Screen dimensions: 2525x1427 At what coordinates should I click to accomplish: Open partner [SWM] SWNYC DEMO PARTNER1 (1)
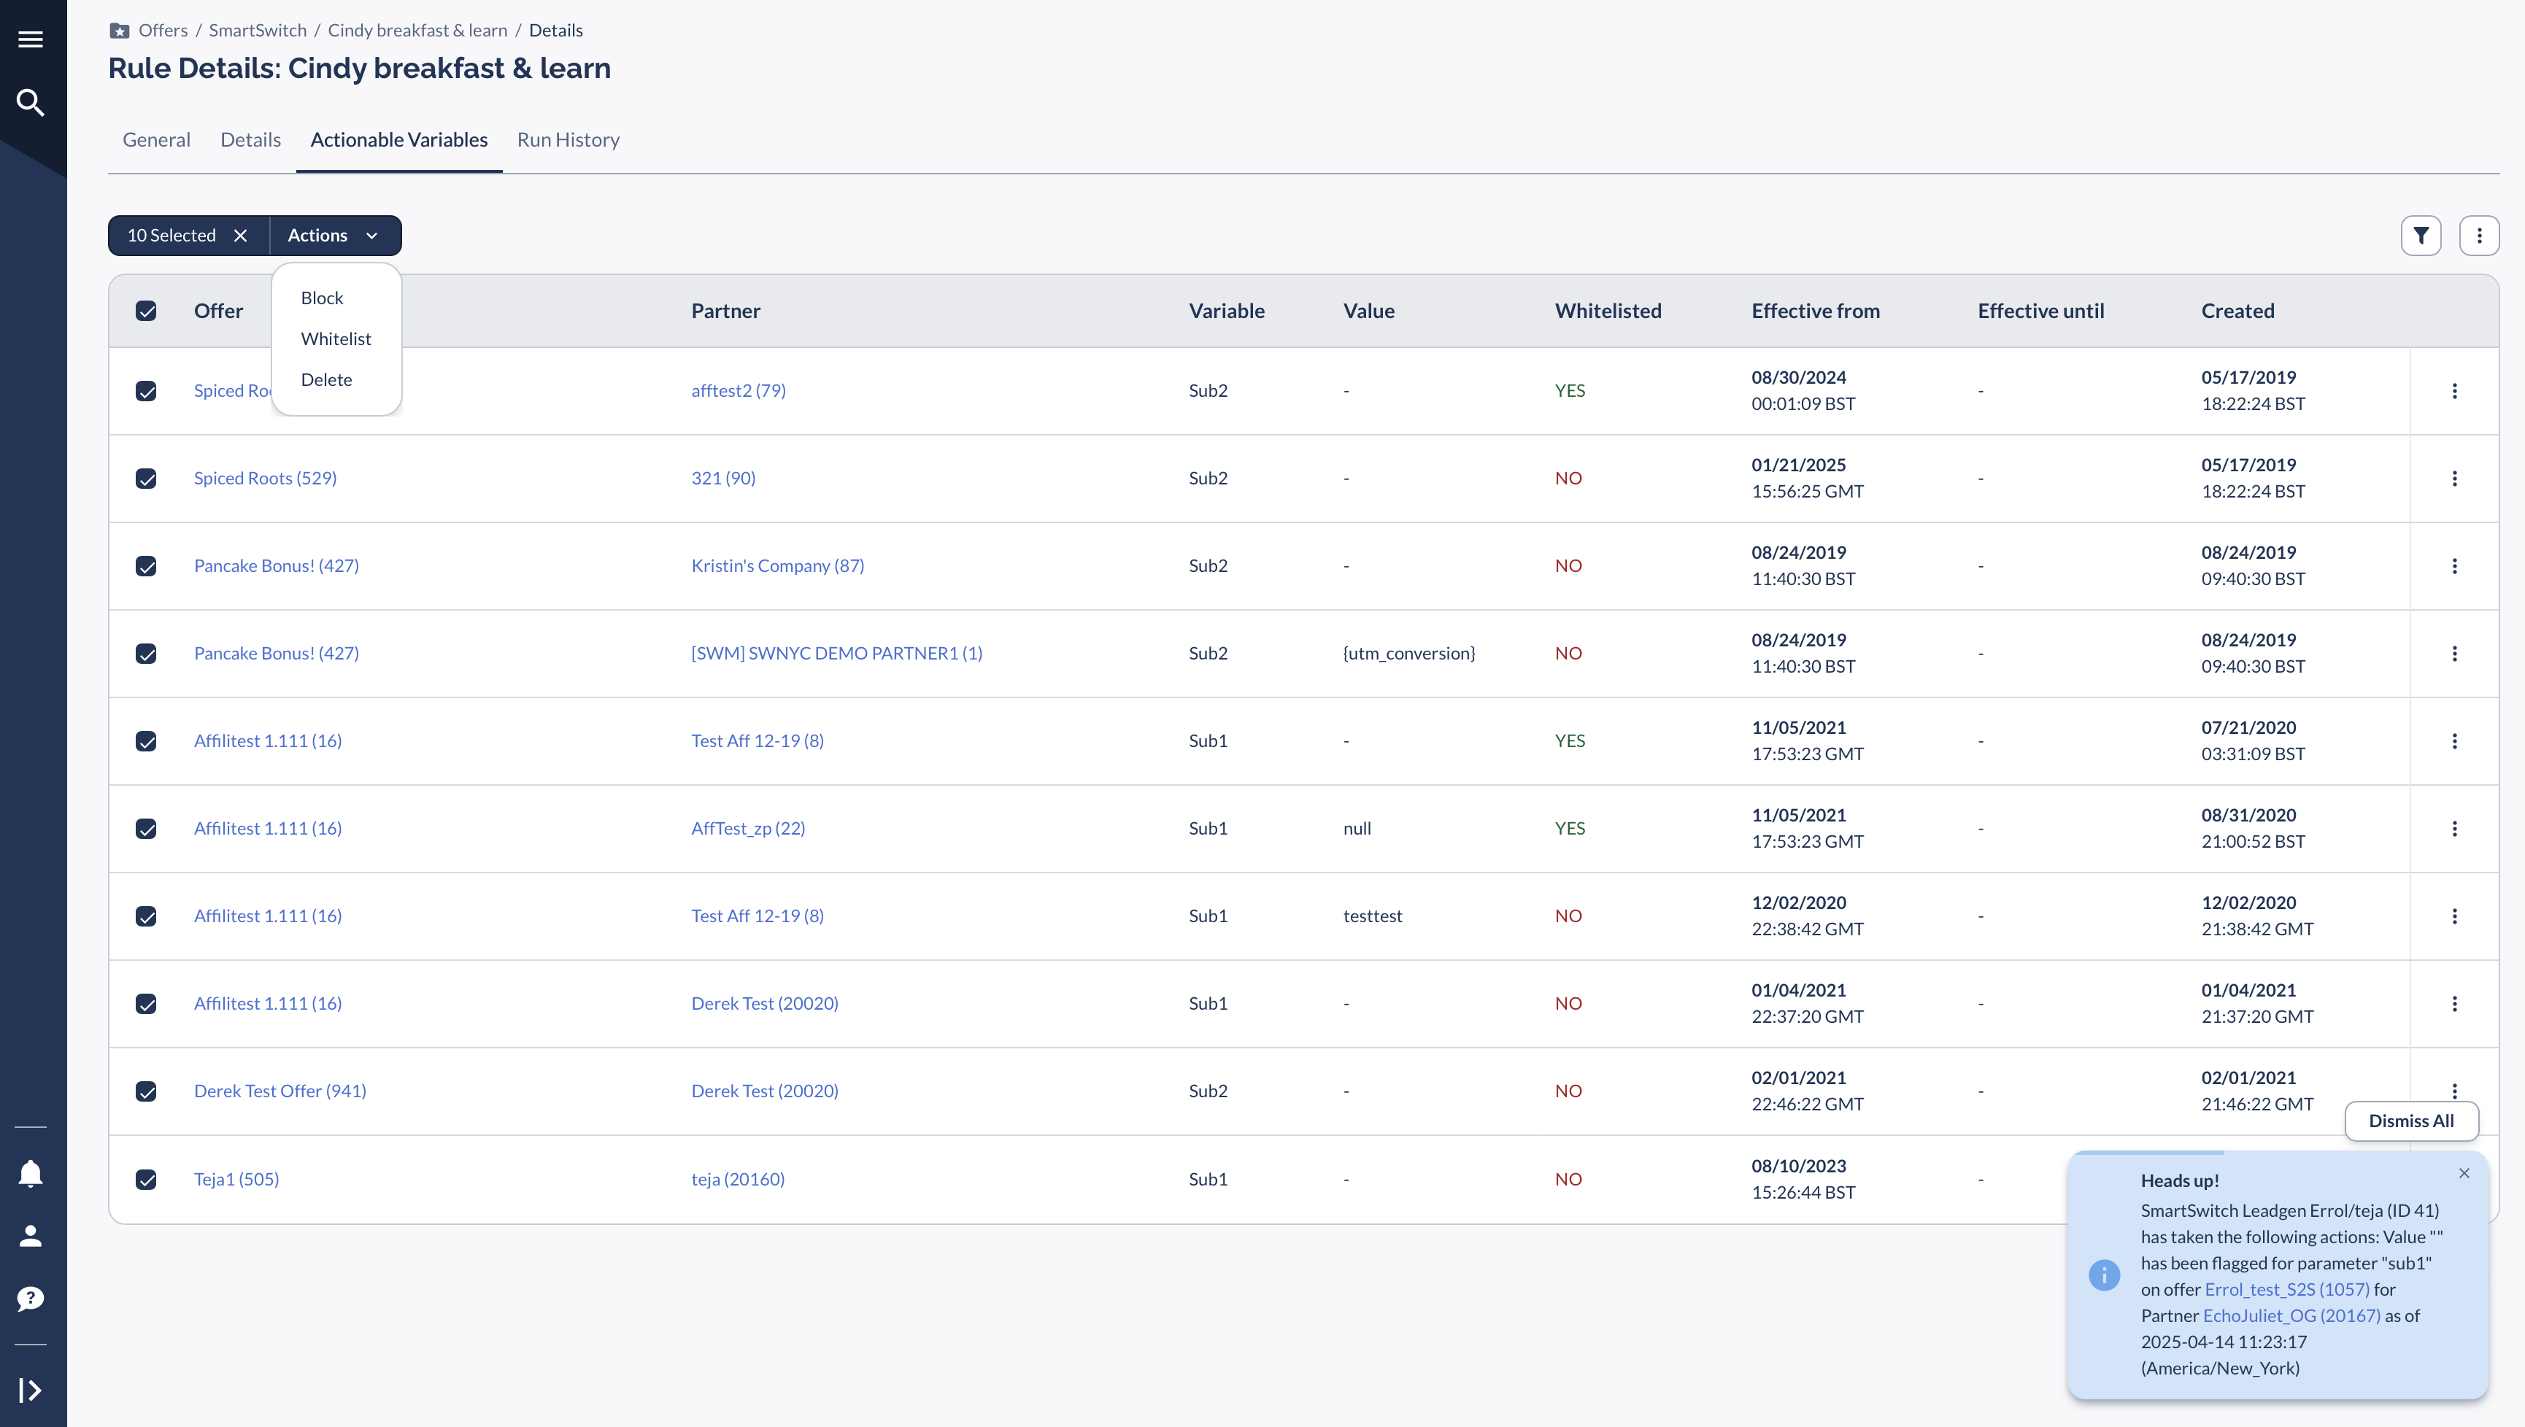(x=836, y=654)
